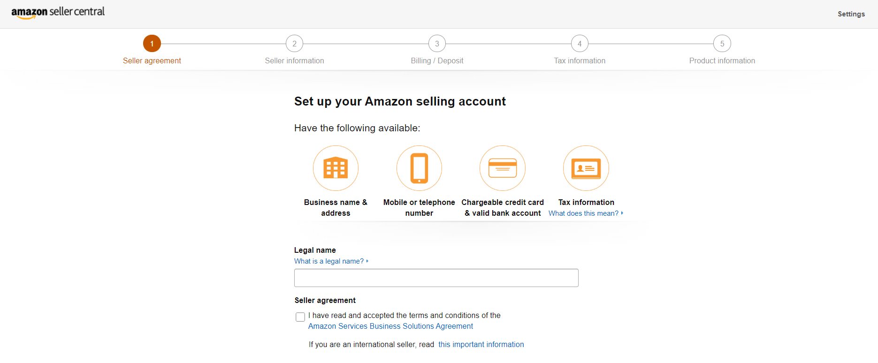Screen dimensions: 878x363
Task: Click the step 1 Seller agreement circle
Action: tap(152, 43)
